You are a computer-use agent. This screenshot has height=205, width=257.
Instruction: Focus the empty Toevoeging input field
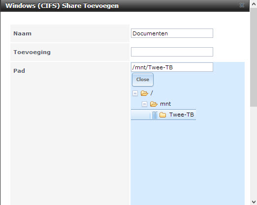tap(172, 52)
